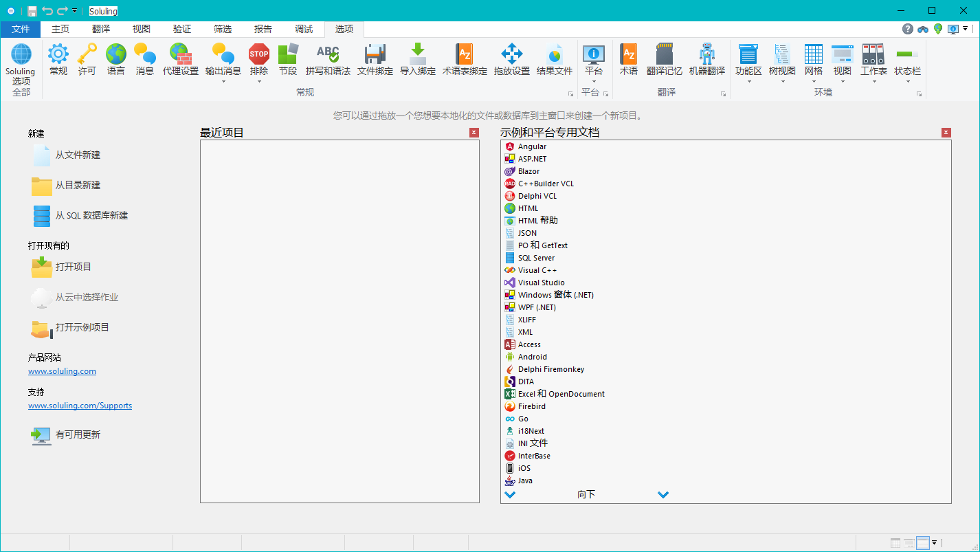Select highlighted row view icon in status bar
The height and width of the screenshot is (552, 980).
click(x=922, y=543)
